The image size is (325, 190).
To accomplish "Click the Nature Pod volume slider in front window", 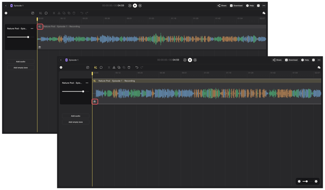I will click(76, 92).
